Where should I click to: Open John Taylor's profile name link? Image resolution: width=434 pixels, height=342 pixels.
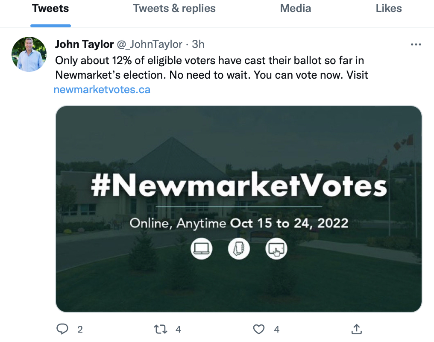coord(84,44)
